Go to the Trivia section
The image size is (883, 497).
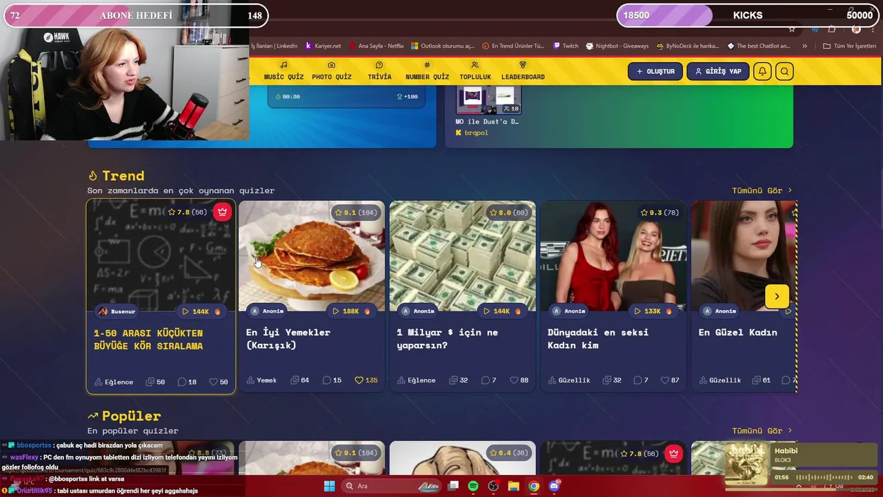pyautogui.click(x=379, y=71)
